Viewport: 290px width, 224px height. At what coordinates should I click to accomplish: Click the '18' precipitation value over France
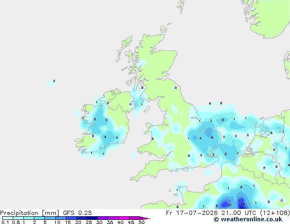click(x=243, y=204)
